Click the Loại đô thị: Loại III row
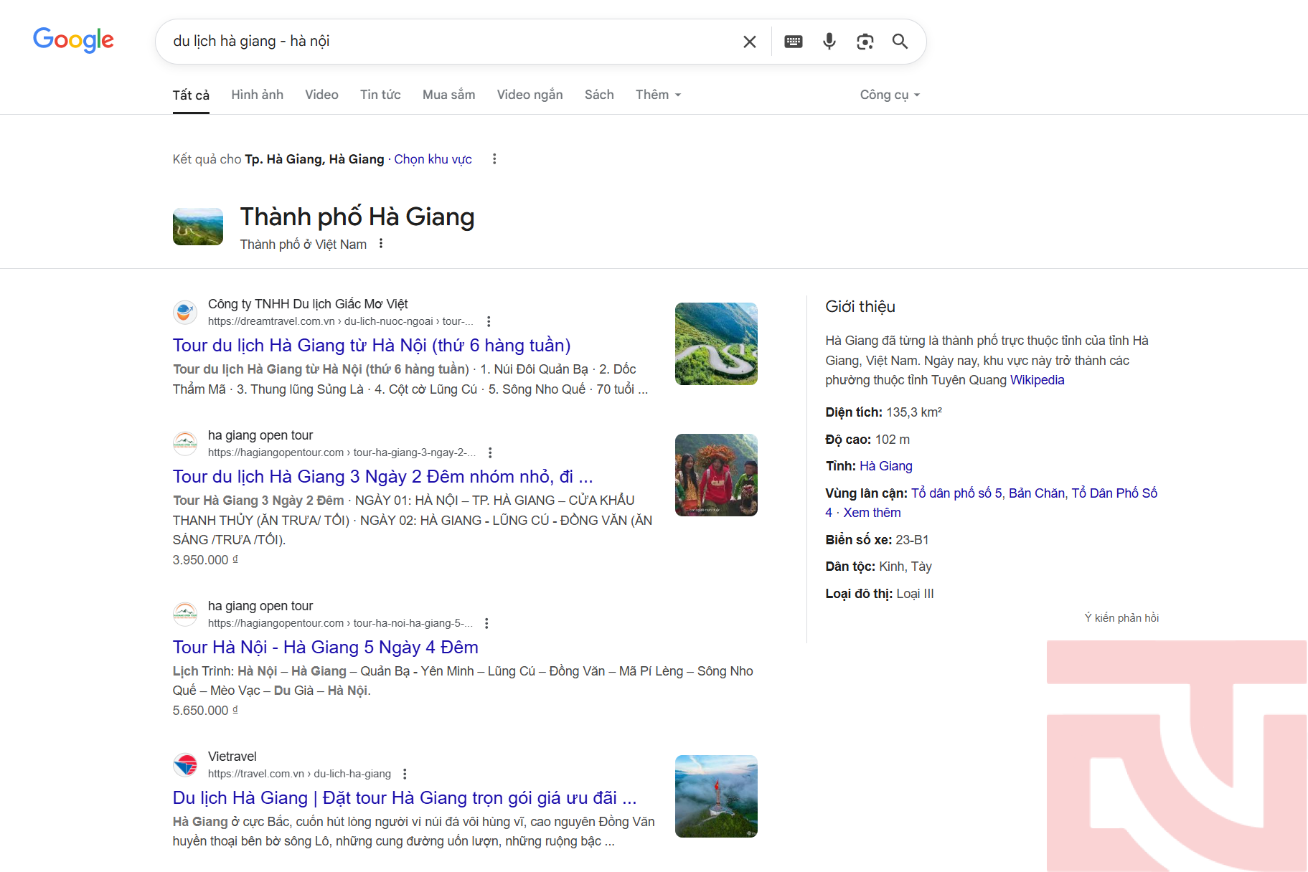Screen dimensions: 1308x872 point(880,594)
